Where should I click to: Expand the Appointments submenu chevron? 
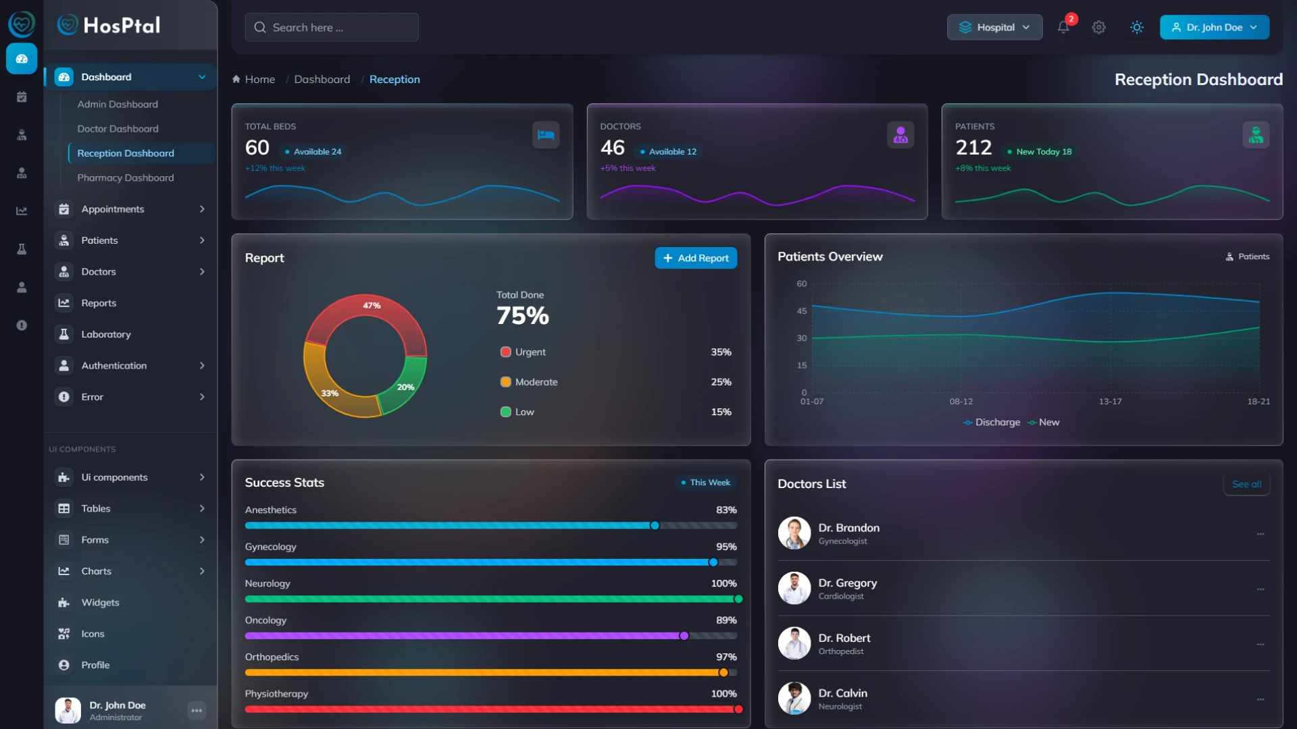coord(202,209)
